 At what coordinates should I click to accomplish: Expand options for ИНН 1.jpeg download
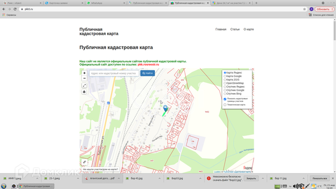point(38,178)
